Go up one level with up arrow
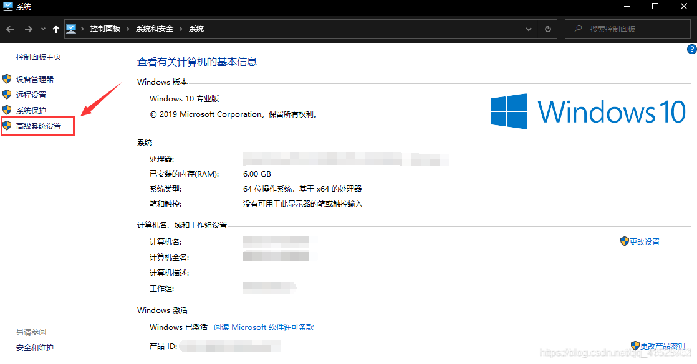 point(56,29)
